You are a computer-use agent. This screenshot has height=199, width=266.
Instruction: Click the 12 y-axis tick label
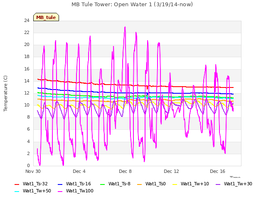pos(27,93)
